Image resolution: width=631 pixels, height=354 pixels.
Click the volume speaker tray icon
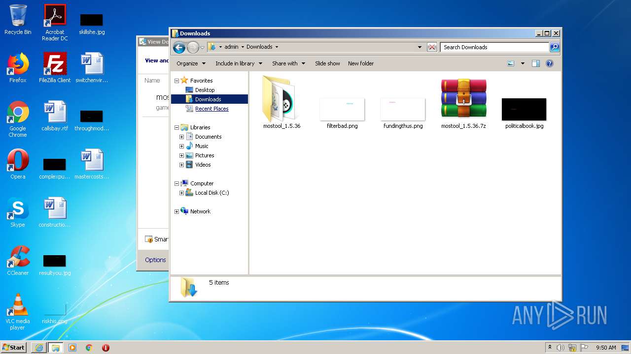click(x=560, y=348)
